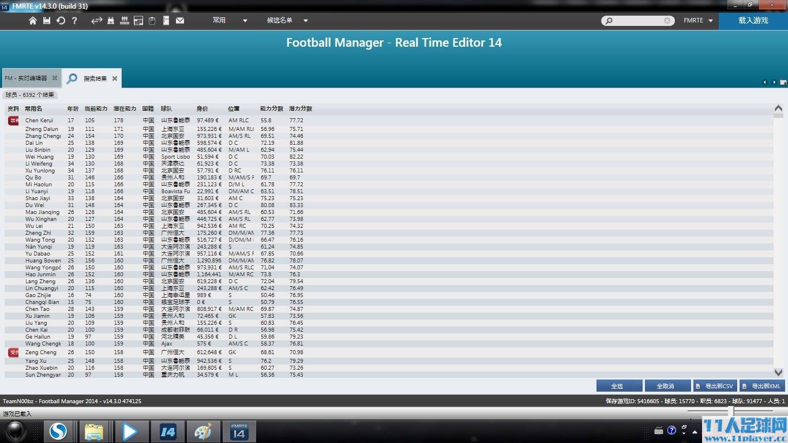
Task: Open the Paint palette taskbar icon
Action: point(203,431)
